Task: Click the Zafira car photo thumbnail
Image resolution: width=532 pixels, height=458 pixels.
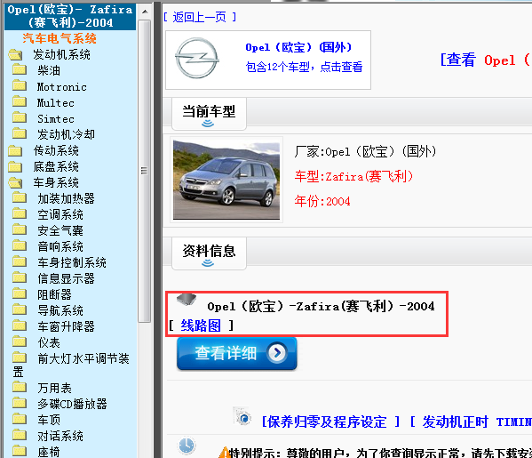Action: pyautogui.click(x=226, y=180)
